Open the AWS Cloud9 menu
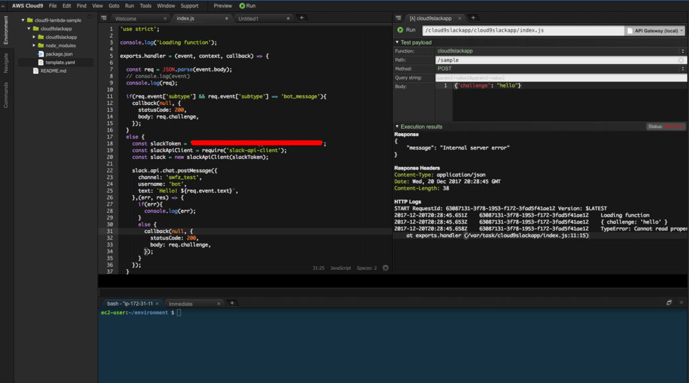 [28, 5]
